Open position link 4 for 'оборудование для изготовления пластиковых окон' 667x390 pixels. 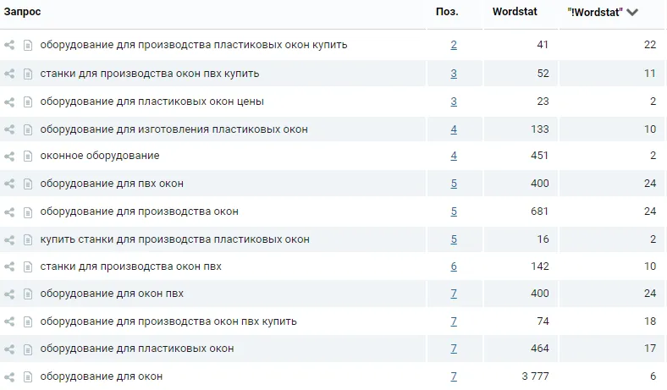454,129
